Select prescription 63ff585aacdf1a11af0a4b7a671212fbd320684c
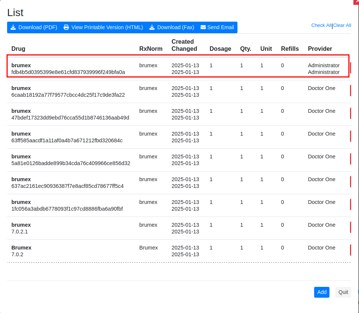 click(179, 137)
